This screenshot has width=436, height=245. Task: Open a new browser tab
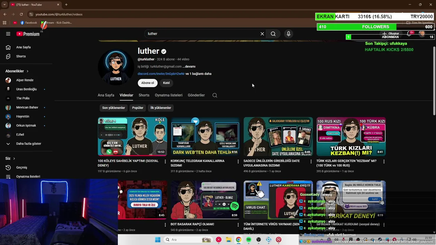click(x=66, y=4)
